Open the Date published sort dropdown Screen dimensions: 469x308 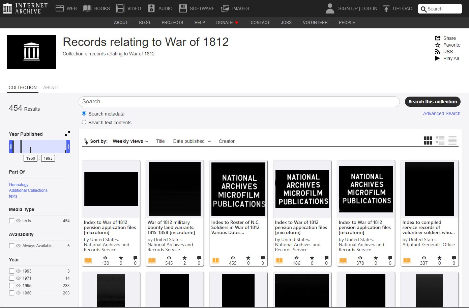(x=192, y=141)
